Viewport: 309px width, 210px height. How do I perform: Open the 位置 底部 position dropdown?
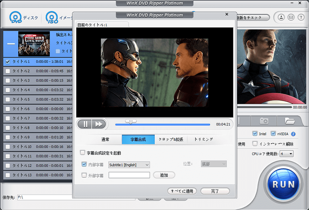tap(214, 164)
